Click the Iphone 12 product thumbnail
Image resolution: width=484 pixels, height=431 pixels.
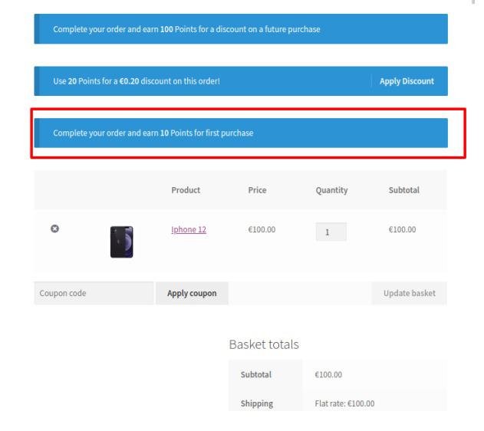(121, 242)
